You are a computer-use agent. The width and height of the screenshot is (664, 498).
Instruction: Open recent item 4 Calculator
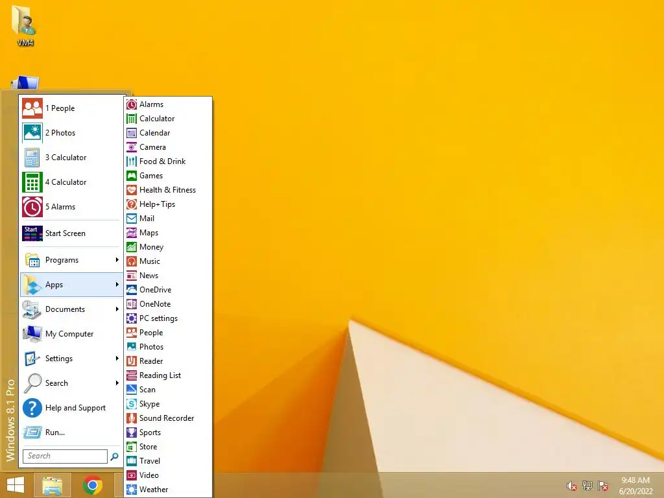71,182
